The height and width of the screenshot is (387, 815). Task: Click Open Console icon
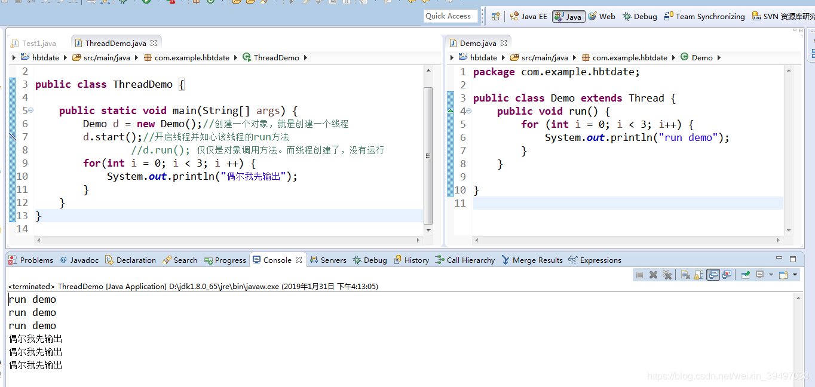[783, 275]
